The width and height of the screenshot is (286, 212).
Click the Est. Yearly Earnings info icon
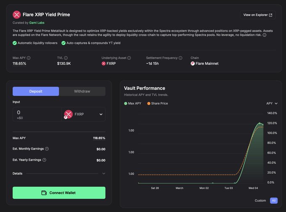[44, 160]
